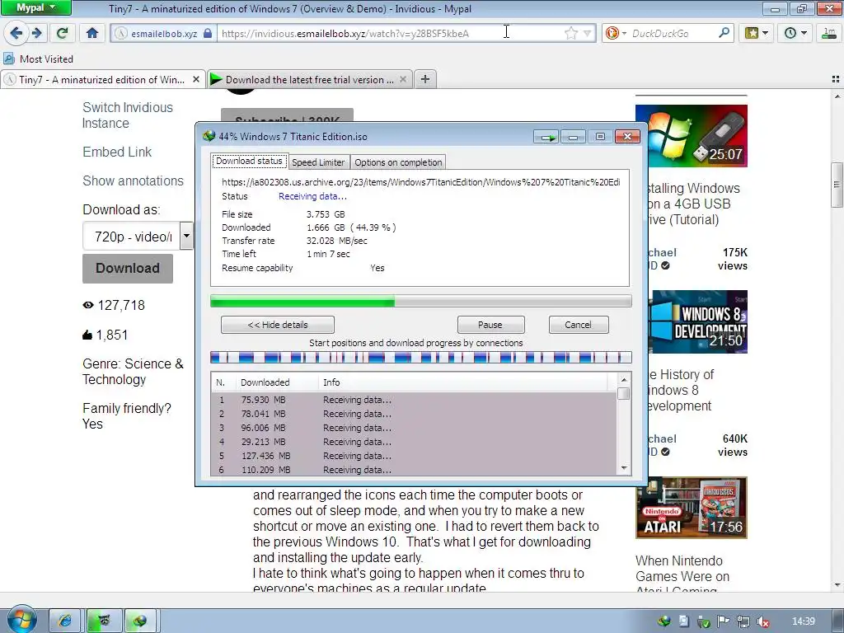Click the page vertical scrollbar thumb

coord(837,185)
